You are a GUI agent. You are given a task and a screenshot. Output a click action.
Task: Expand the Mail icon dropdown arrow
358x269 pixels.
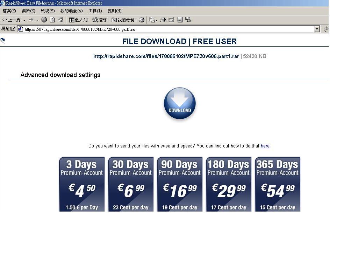click(156, 20)
